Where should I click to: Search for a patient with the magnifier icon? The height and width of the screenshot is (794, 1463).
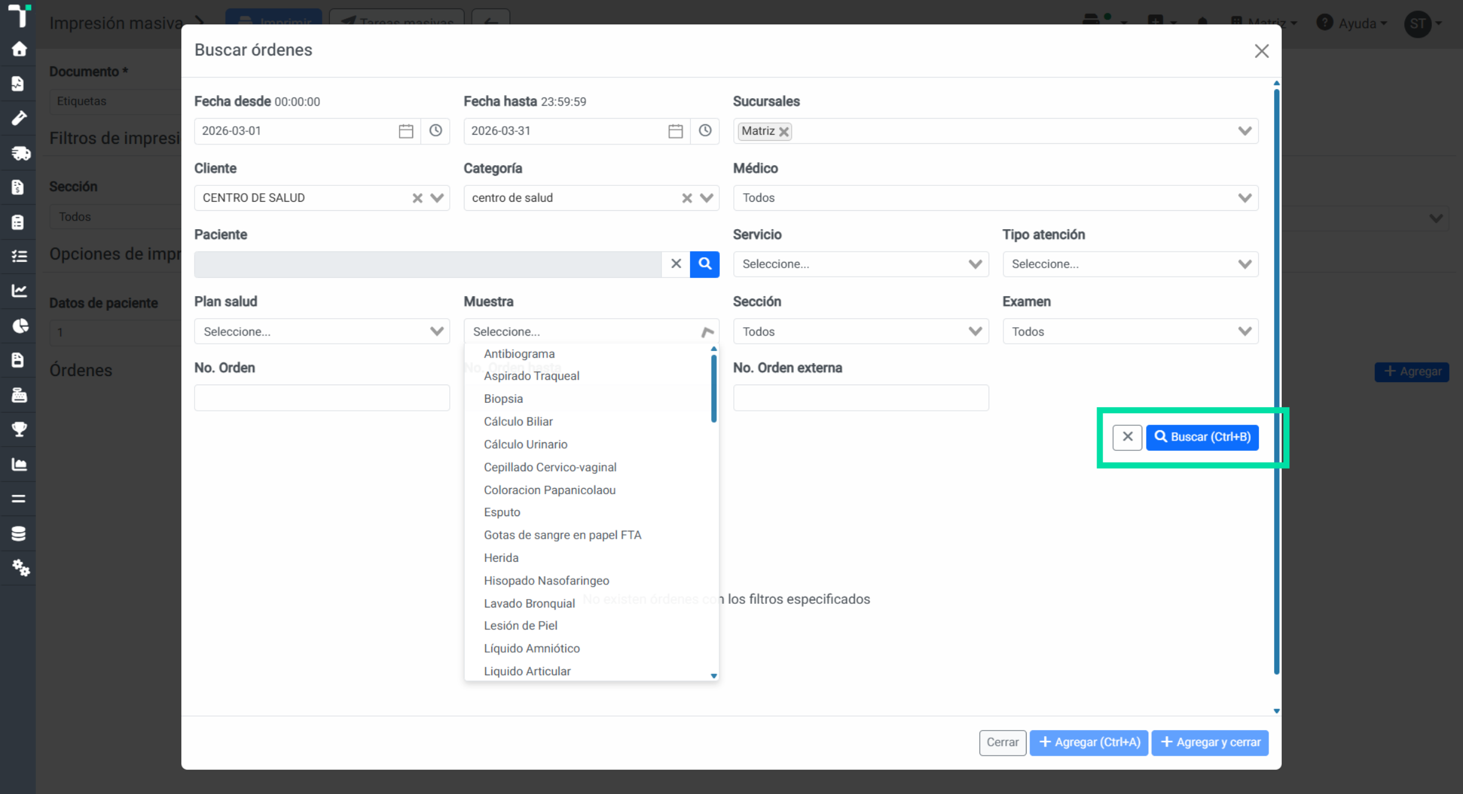pos(705,264)
